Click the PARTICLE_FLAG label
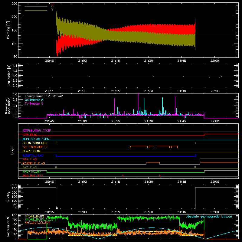Screen dimensions: 242x242 34,163
